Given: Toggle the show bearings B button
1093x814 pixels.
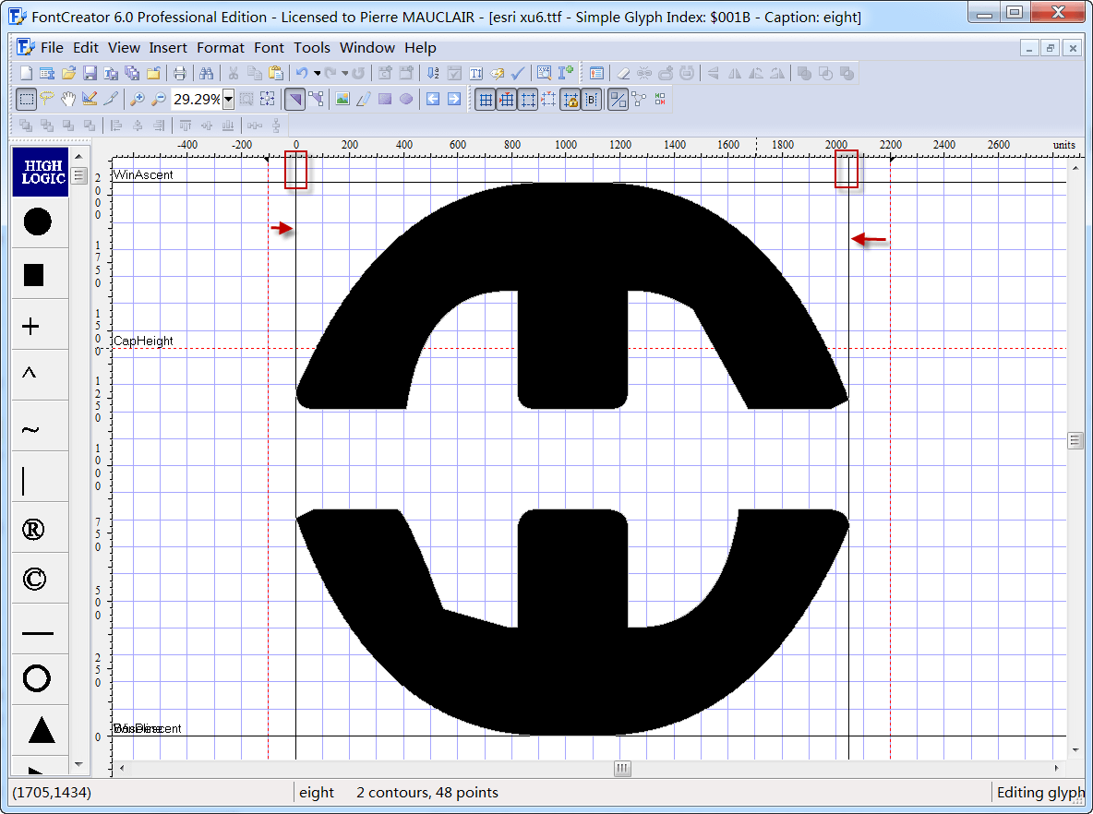Looking at the screenshot, I should click(591, 100).
